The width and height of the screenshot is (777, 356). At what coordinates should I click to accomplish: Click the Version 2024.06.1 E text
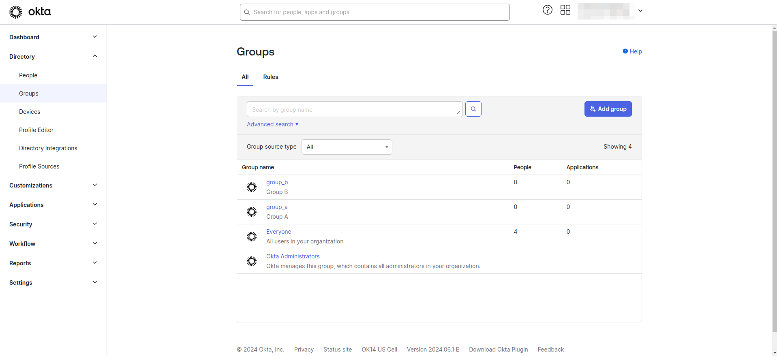point(433,350)
